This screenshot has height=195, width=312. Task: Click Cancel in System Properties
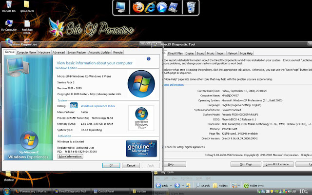tap(131, 165)
